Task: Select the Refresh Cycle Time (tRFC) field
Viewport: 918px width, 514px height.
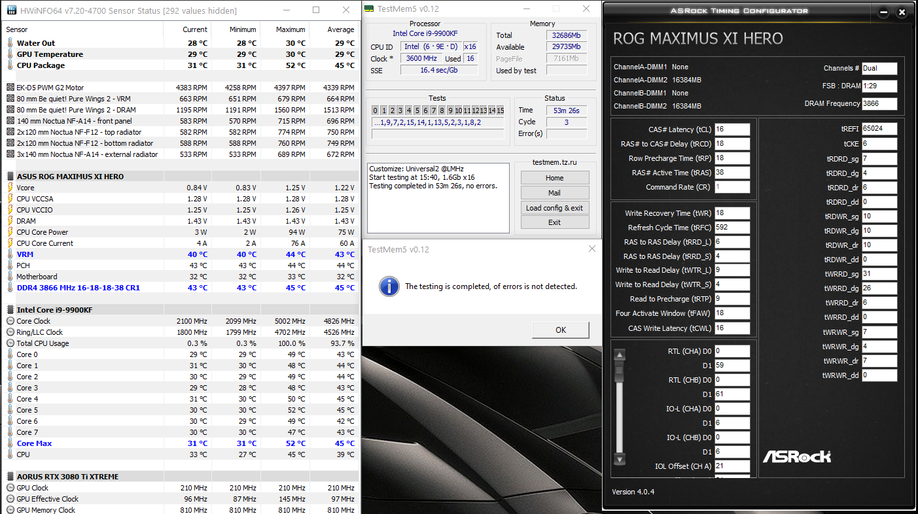Action: pyautogui.click(x=732, y=228)
